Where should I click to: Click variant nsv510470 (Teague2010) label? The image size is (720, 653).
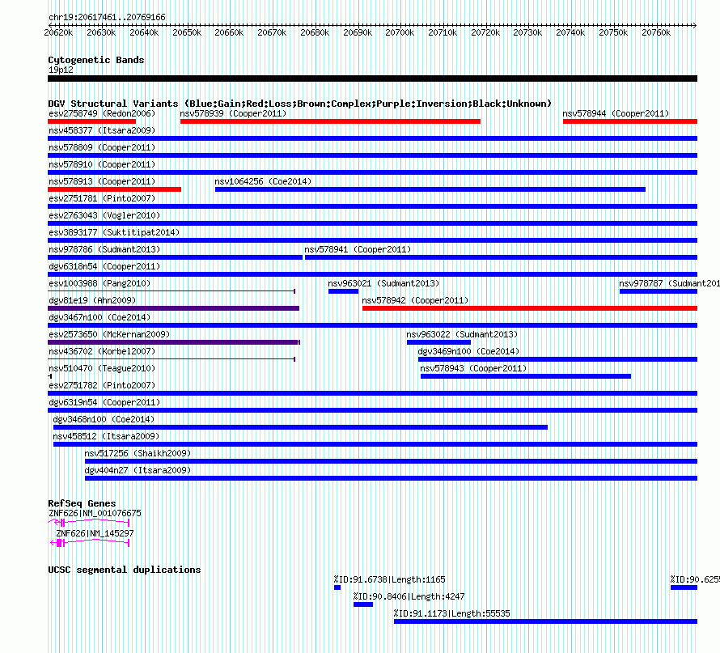coord(102,368)
